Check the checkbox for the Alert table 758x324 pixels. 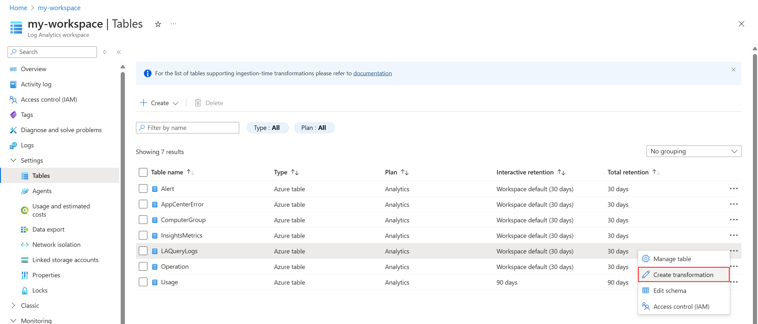pyautogui.click(x=143, y=188)
